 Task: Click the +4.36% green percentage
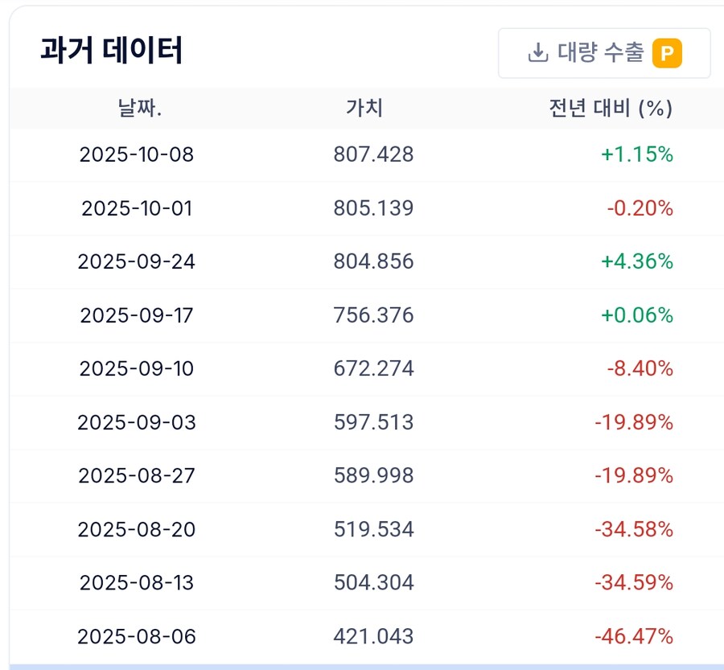pyautogui.click(x=636, y=261)
